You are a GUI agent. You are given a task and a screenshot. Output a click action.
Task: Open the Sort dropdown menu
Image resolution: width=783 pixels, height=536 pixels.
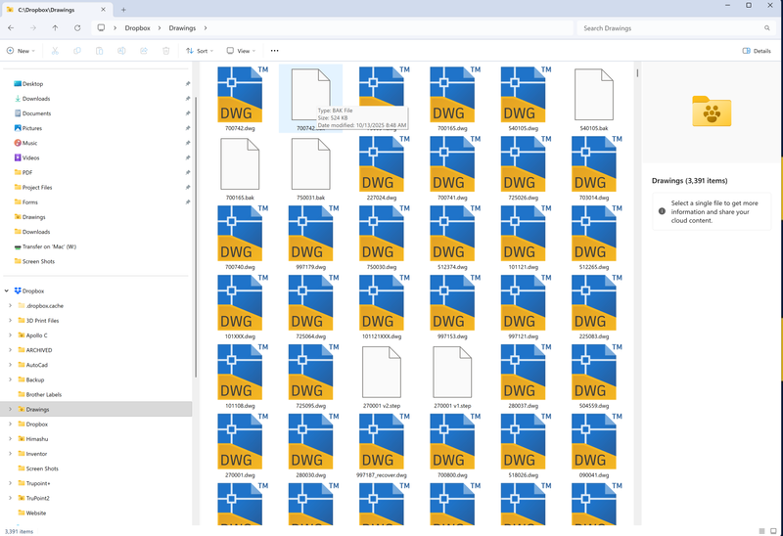pos(201,51)
